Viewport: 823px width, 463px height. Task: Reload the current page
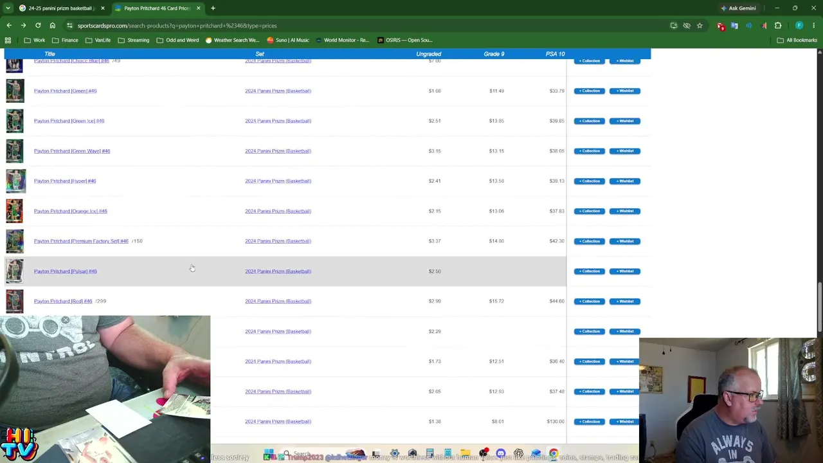click(38, 26)
